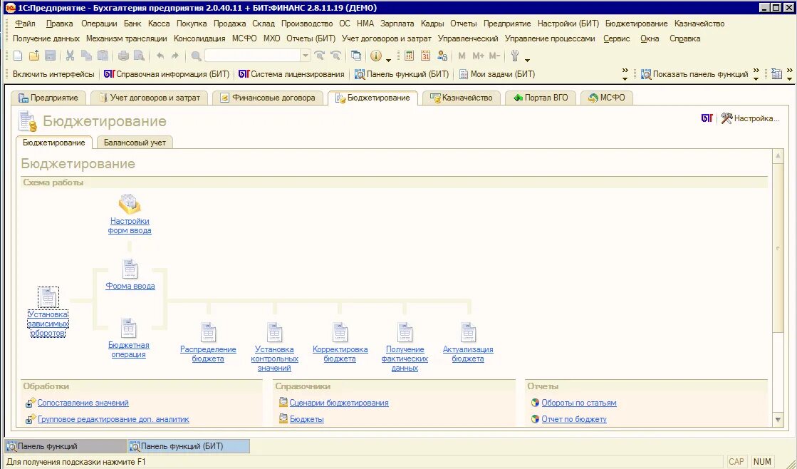Image resolution: width=797 pixels, height=469 pixels.
Task: Click the Calculator toolbar icon
Action: (x=409, y=56)
